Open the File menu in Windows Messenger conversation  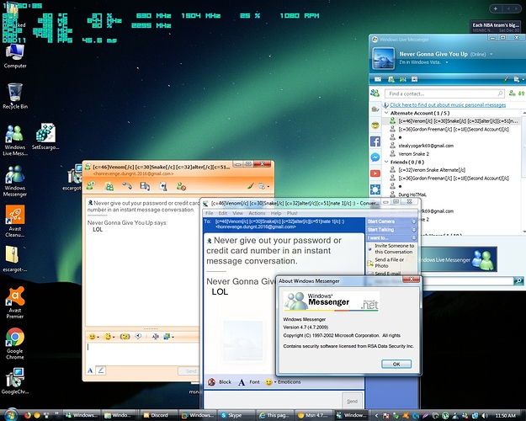tap(209, 213)
